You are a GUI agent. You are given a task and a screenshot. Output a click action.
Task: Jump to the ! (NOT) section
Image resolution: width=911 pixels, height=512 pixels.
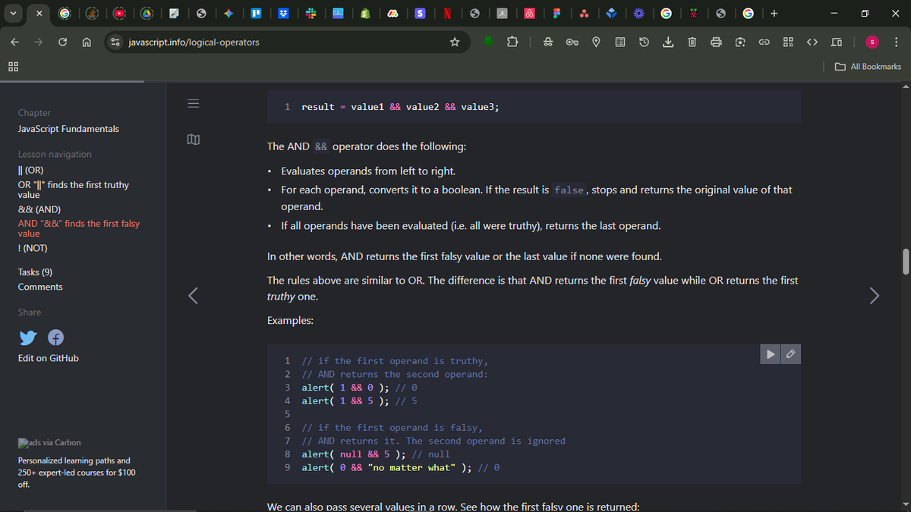click(33, 248)
